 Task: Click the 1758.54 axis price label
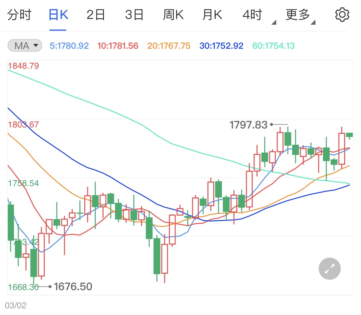pos(23,183)
